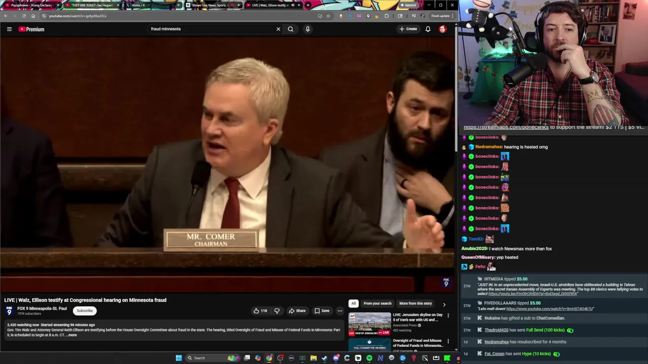
Task: Open the Create menu button
Action: [408, 29]
